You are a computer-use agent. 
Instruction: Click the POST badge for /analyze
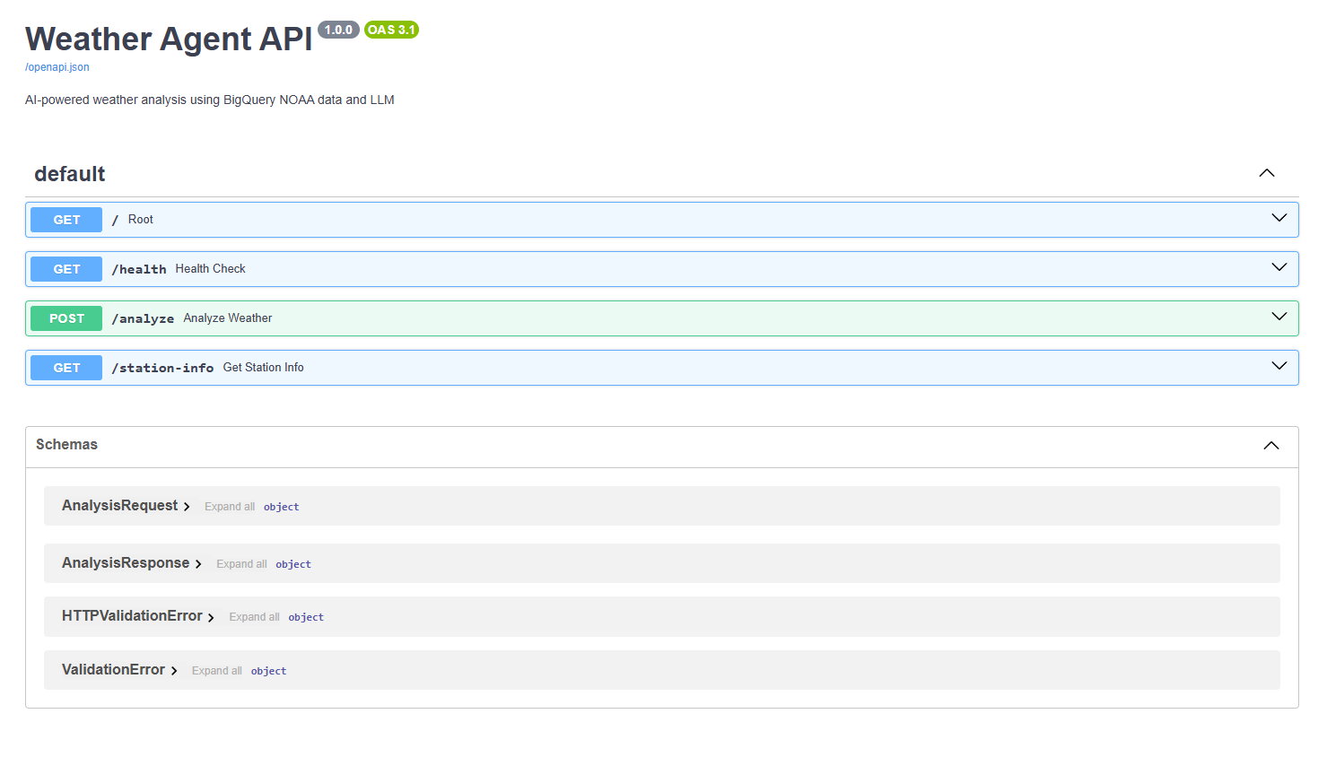click(x=66, y=318)
